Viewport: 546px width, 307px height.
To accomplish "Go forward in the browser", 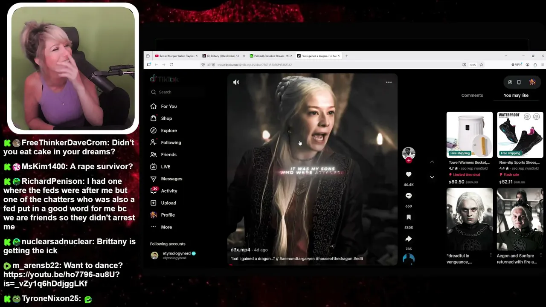I will pyautogui.click(x=163, y=65).
